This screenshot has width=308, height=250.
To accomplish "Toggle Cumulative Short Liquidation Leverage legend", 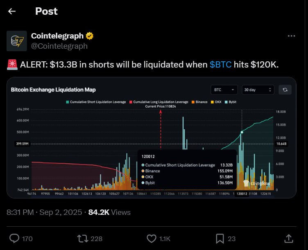I will pos(96,102).
